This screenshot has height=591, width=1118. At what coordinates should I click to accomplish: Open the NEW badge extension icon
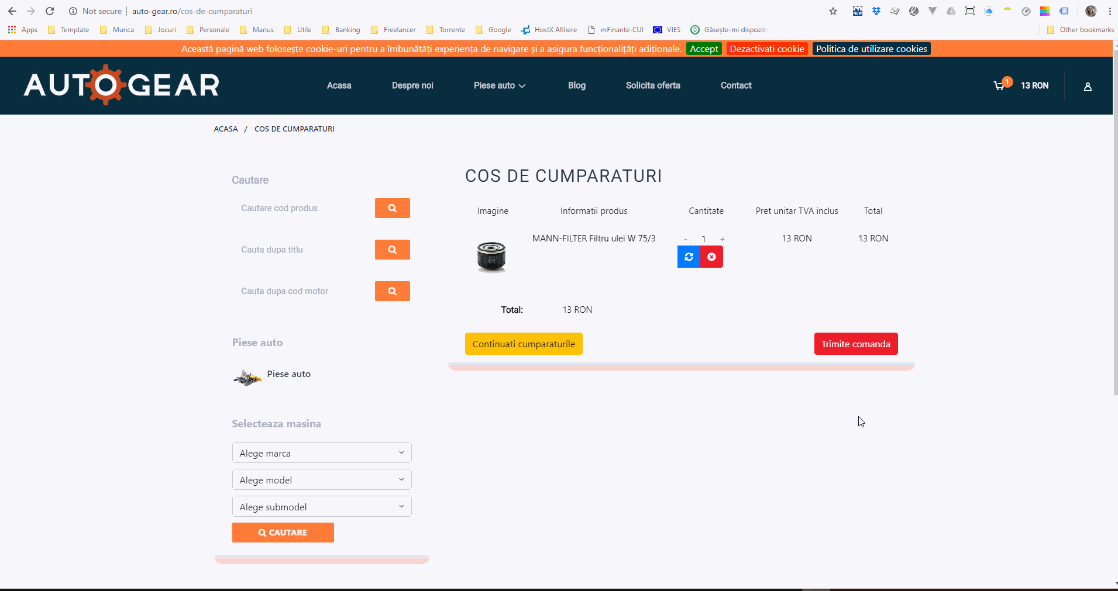(x=858, y=11)
